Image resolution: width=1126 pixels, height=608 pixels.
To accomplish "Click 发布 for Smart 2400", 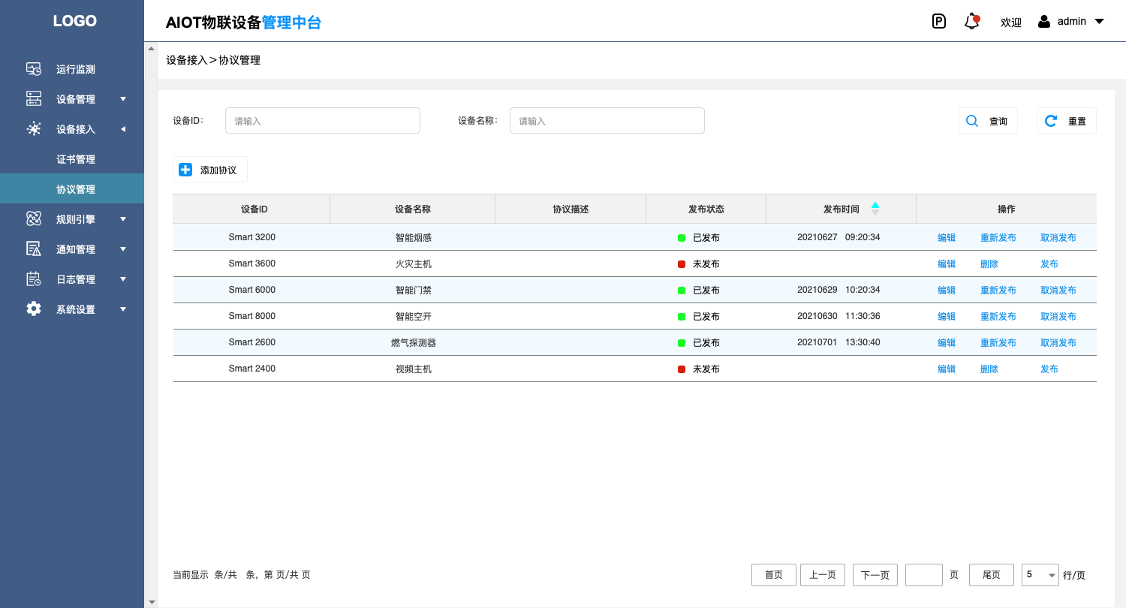I will pyautogui.click(x=1049, y=369).
